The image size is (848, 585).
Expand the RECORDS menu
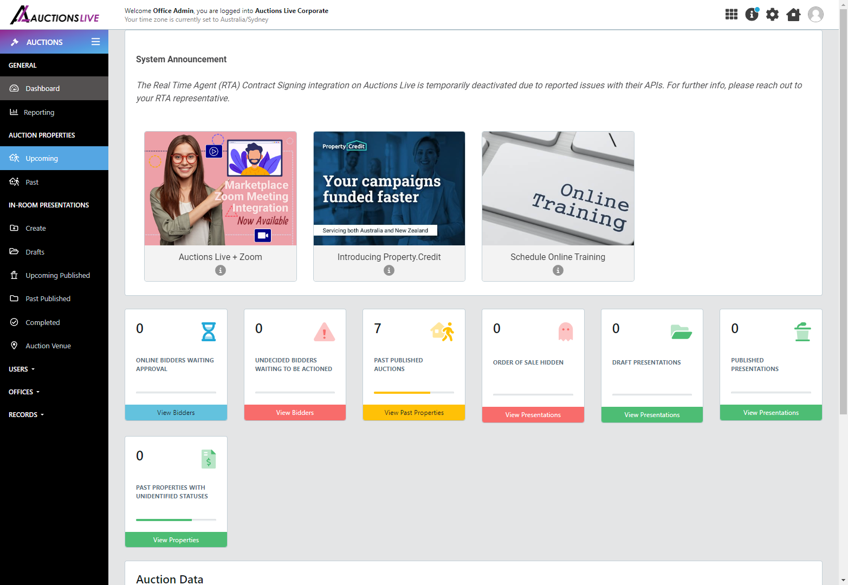coord(27,414)
